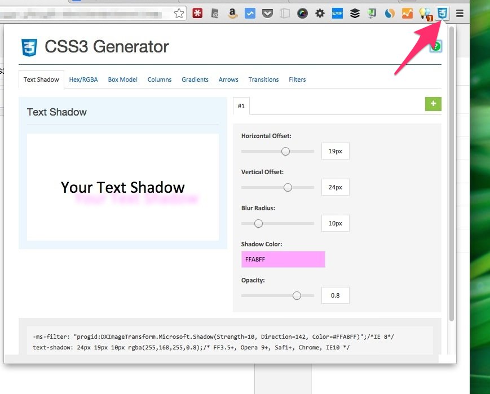This screenshot has height=394, width=490.
Task: Click the 'Blur Radius:' label
Action: pyautogui.click(x=258, y=208)
